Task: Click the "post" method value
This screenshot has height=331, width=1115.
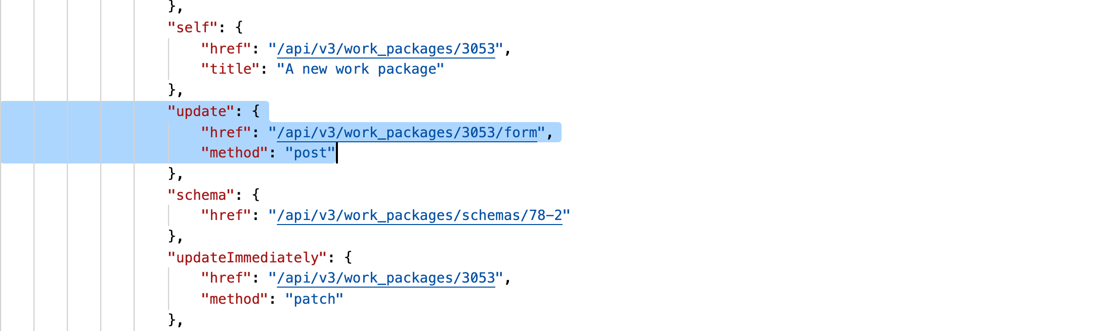Action: [310, 153]
